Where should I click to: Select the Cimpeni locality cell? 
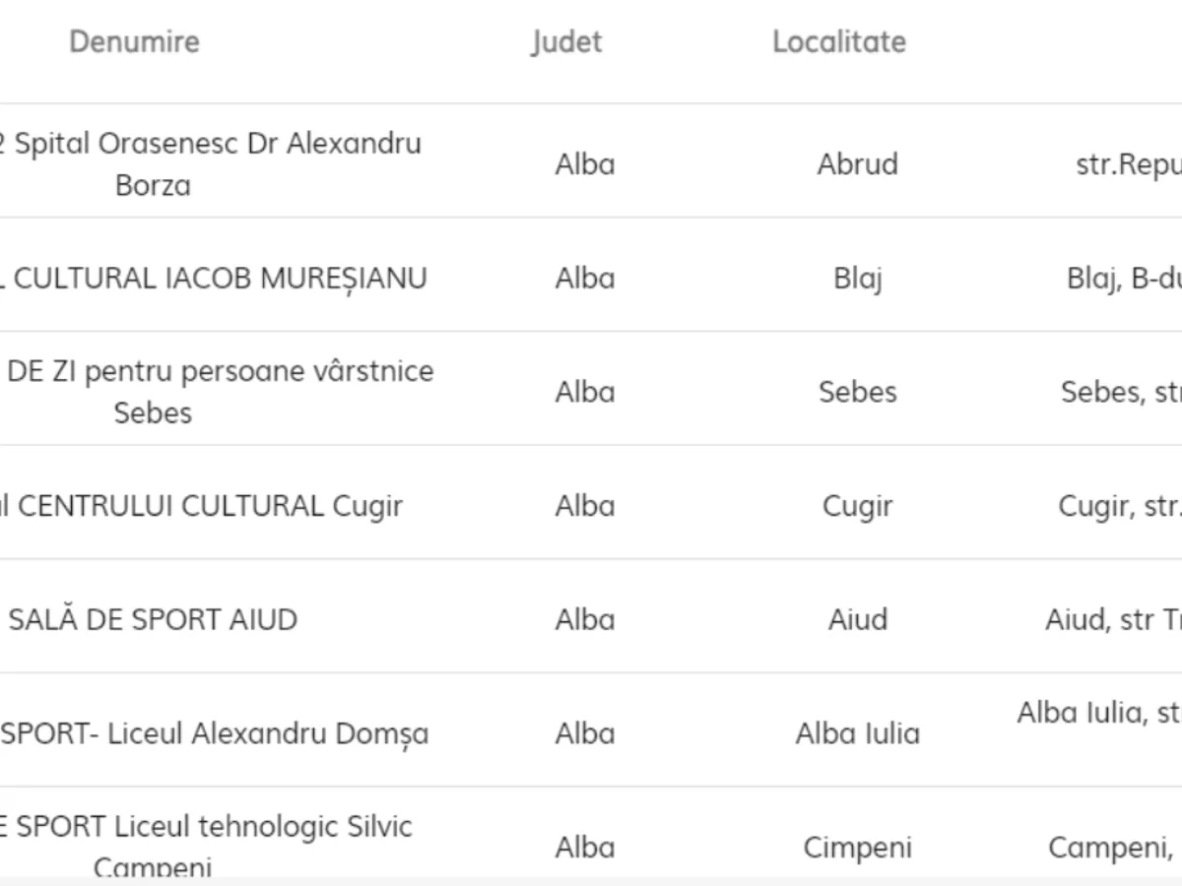(x=857, y=848)
